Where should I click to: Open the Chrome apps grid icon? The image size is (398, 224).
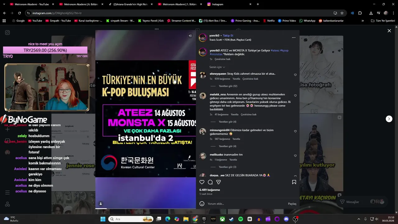coord(4,21)
